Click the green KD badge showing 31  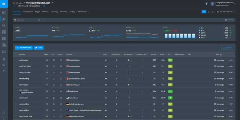170,60
